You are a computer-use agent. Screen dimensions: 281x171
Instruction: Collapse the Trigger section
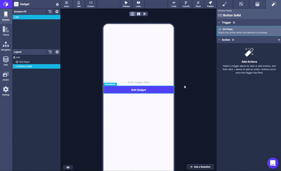(219, 23)
